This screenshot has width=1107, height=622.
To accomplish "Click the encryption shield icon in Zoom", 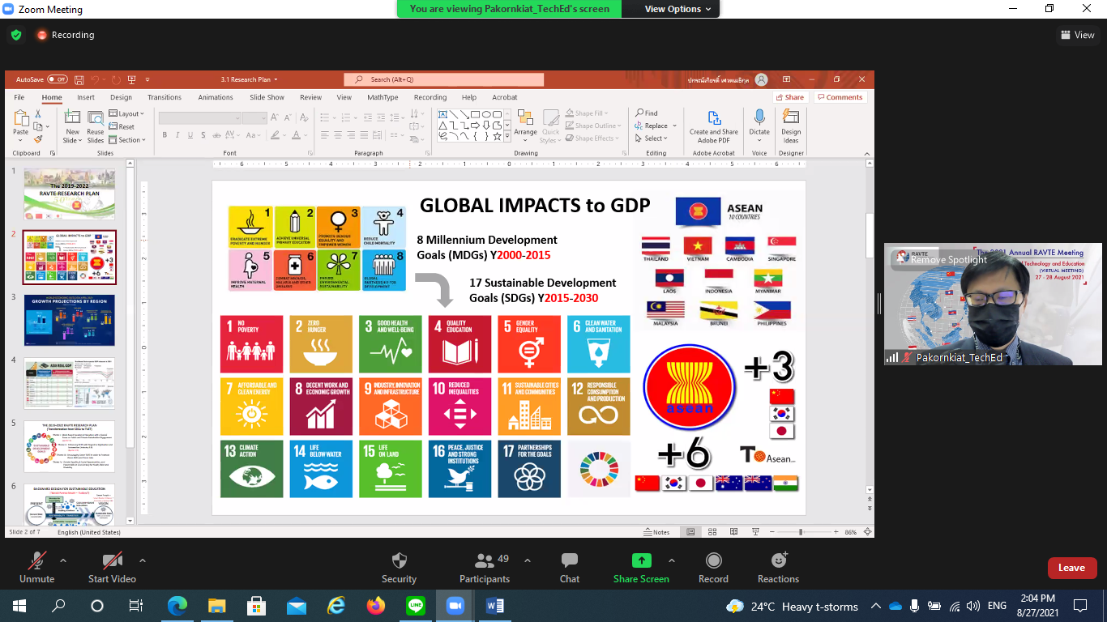I will (15, 35).
